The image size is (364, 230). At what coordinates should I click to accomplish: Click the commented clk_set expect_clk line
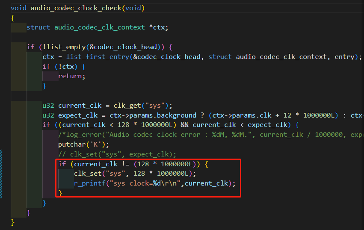point(117,154)
